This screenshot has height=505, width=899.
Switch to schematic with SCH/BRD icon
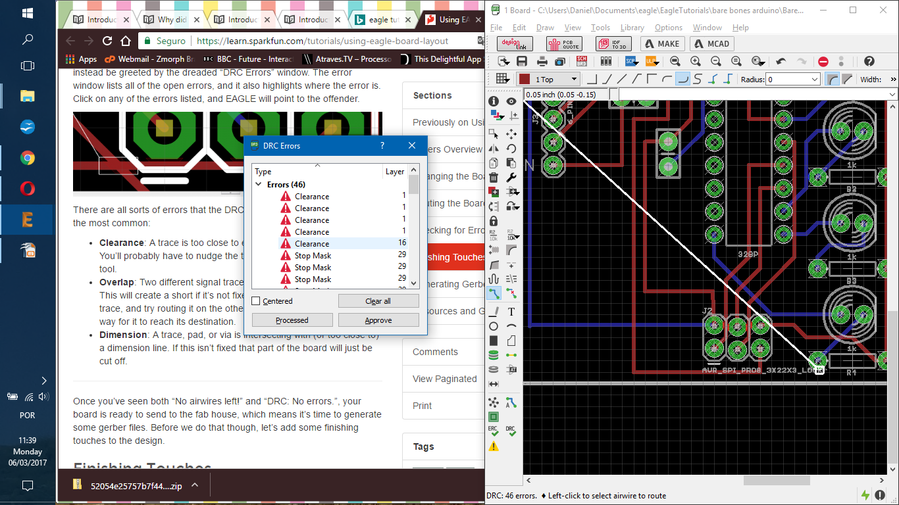click(x=582, y=61)
